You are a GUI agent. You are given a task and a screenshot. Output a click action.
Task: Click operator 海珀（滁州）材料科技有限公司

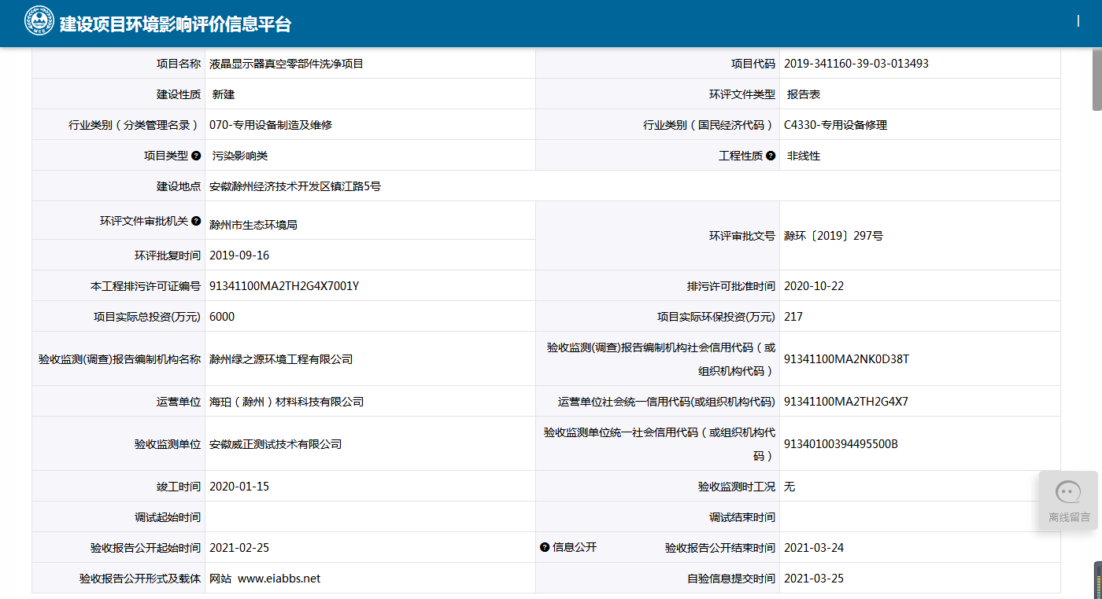pyautogui.click(x=287, y=402)
